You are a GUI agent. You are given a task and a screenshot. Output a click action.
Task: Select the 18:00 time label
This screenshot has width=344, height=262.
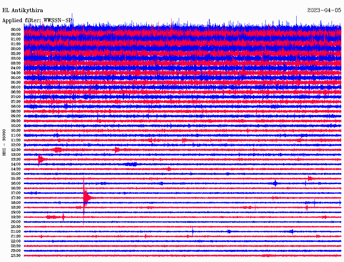pyautogui.click(x=16, y=203)
